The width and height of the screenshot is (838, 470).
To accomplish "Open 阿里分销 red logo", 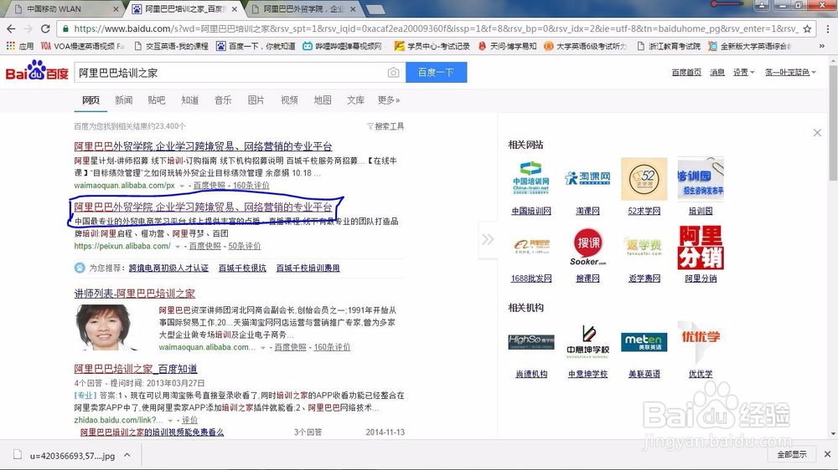I will 701,247.
